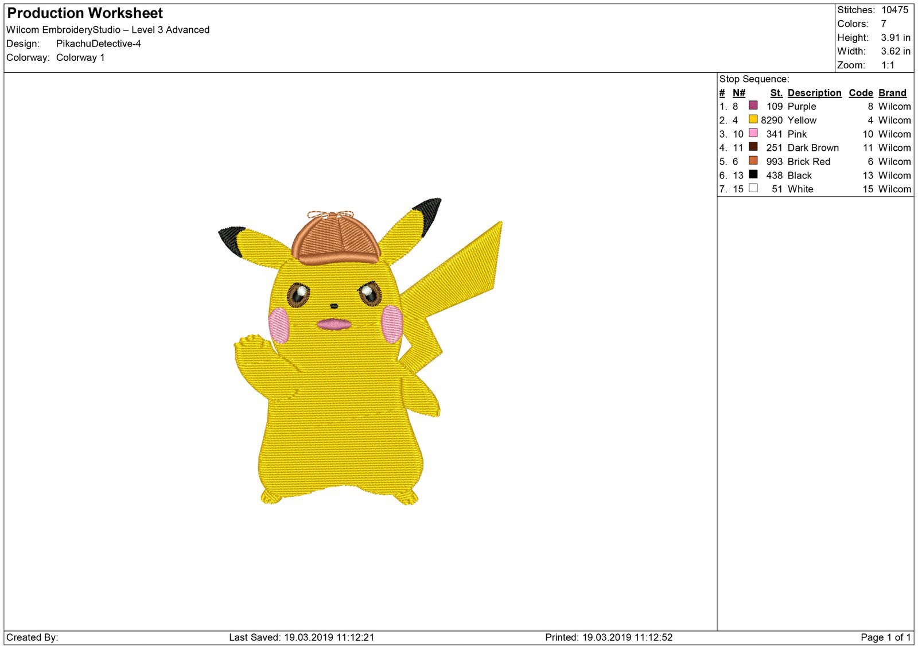Click the Width value '3.62 in'

(896, 51)
